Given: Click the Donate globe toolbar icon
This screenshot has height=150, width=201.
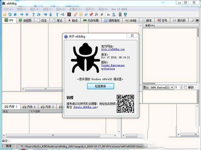Looking at the screenshot, I should (x=125, y=14).
